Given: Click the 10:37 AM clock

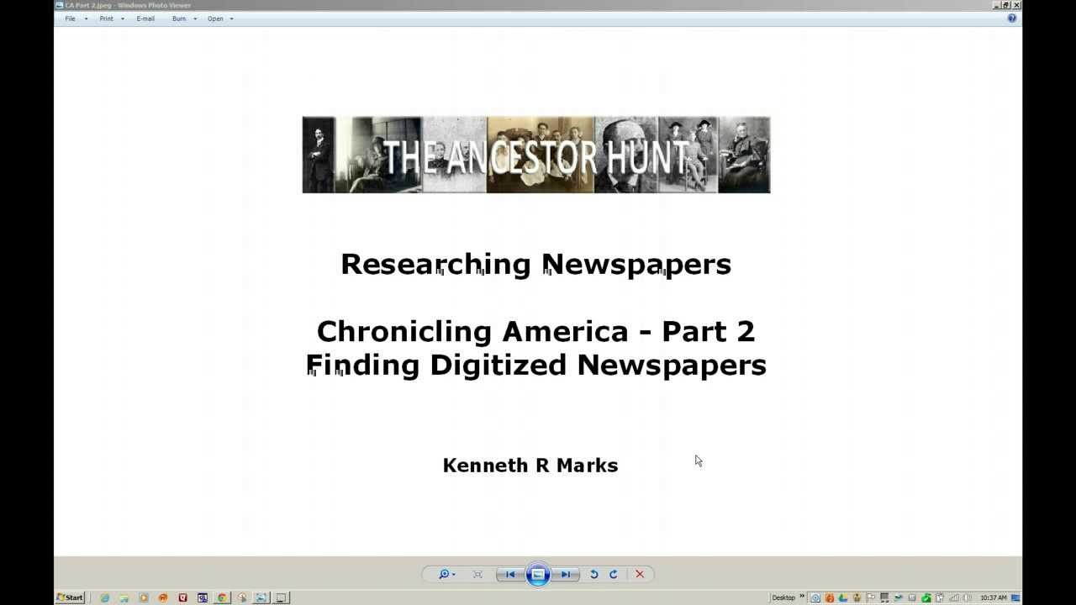Looking at the screenshot, I should [994, 597].
